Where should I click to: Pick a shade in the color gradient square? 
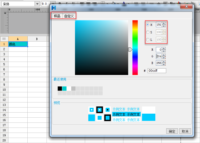(x=102, y=47)
